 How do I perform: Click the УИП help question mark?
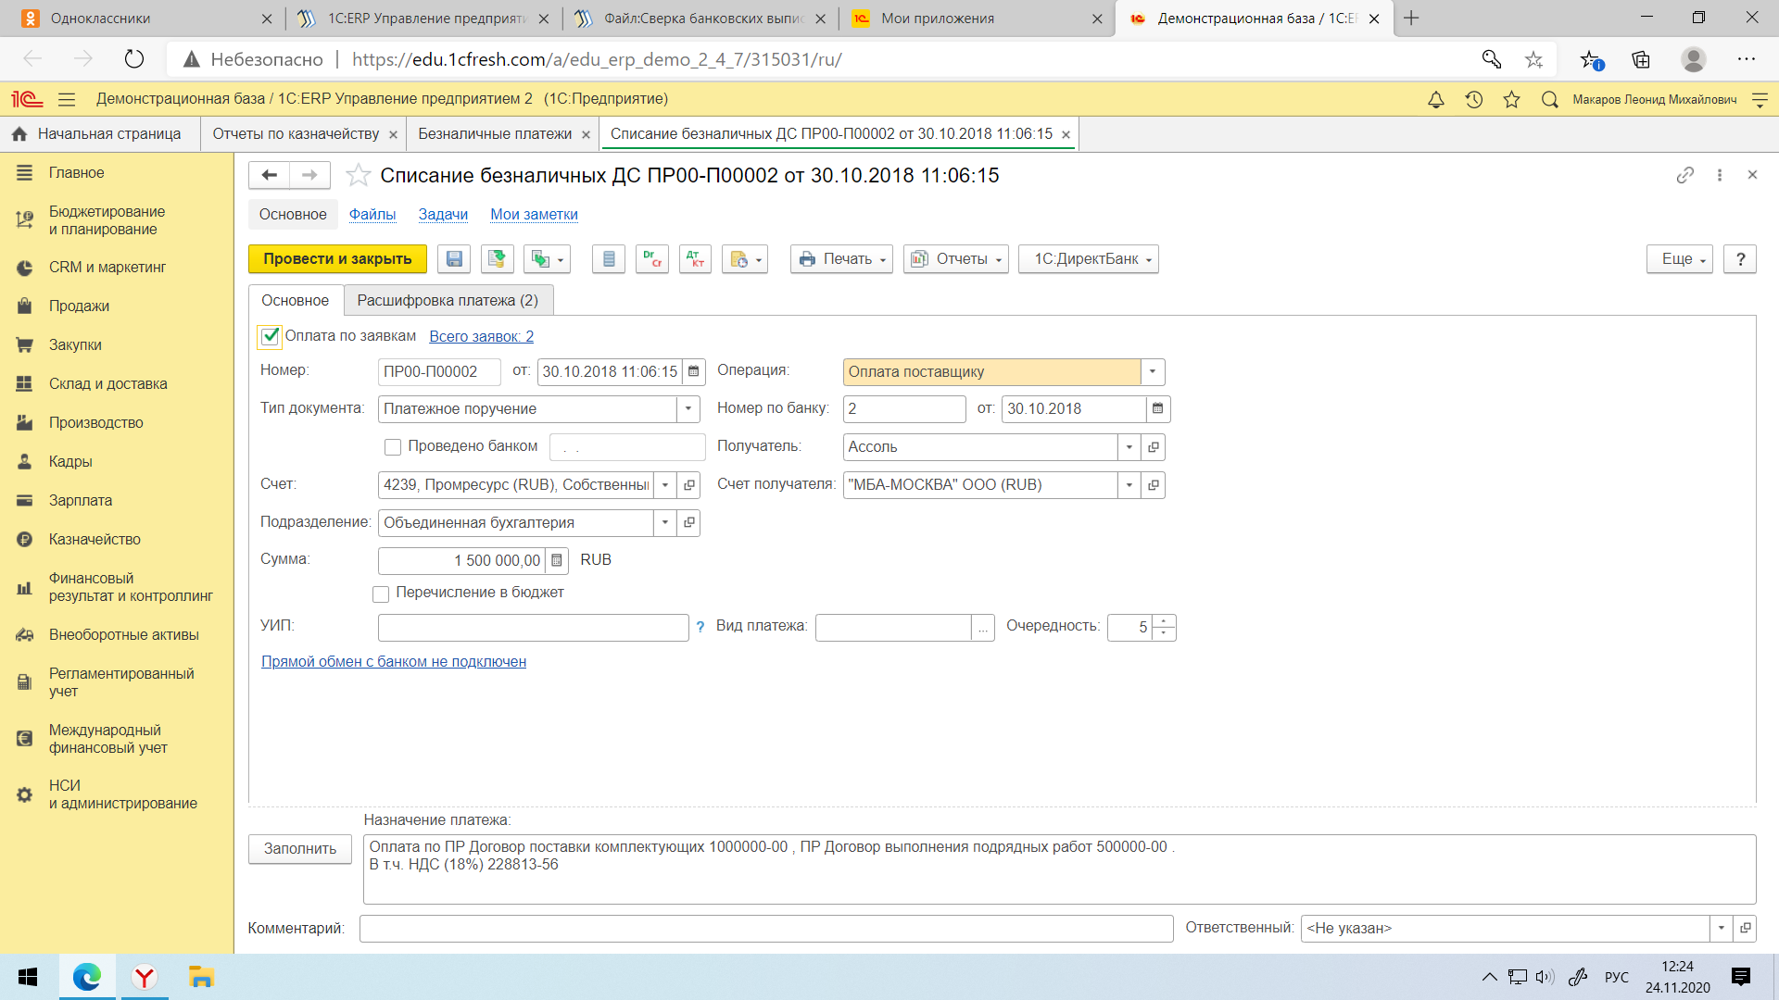tap(700, 627)
